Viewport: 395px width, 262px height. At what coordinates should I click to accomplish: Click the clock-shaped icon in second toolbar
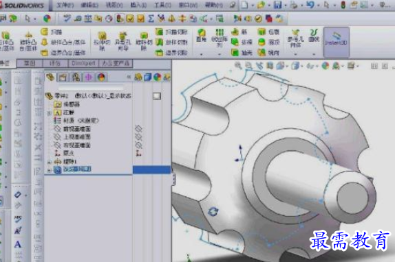[x=109, y=19]
